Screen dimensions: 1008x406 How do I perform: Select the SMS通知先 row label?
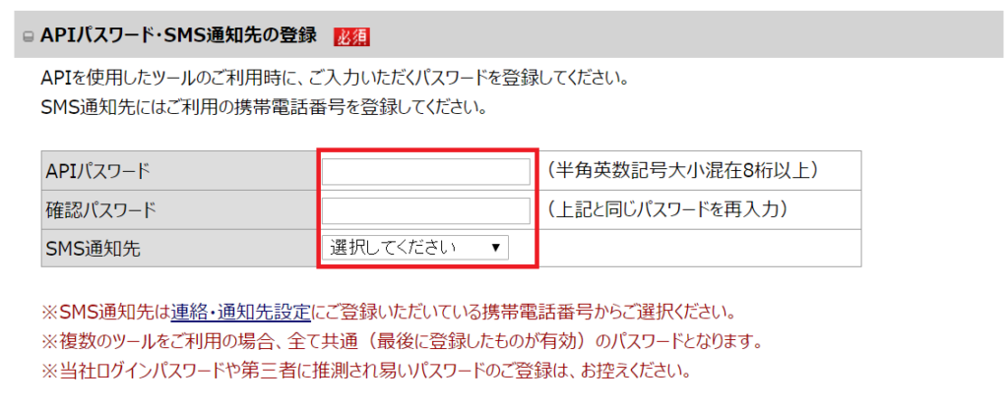pos(93,249)
